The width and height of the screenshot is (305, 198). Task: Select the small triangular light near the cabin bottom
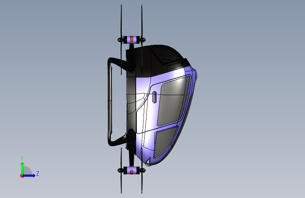click(x=148, y=161)
